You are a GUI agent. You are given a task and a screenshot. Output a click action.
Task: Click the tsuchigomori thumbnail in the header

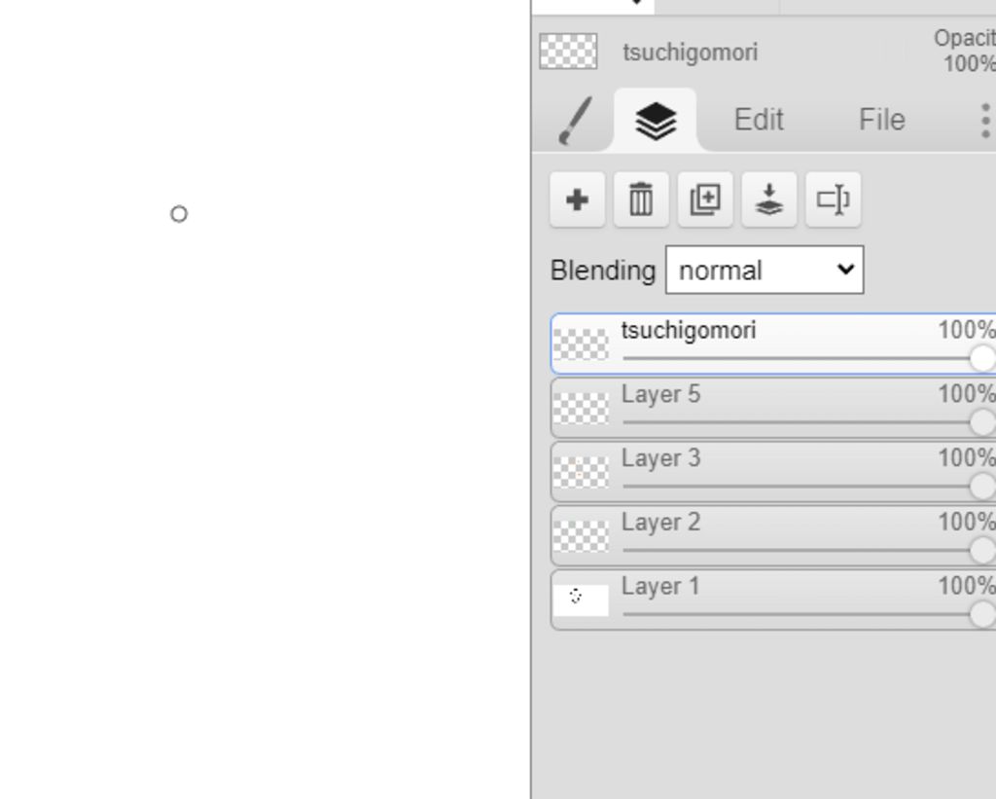pyautogui.click(x=568, y=51)
